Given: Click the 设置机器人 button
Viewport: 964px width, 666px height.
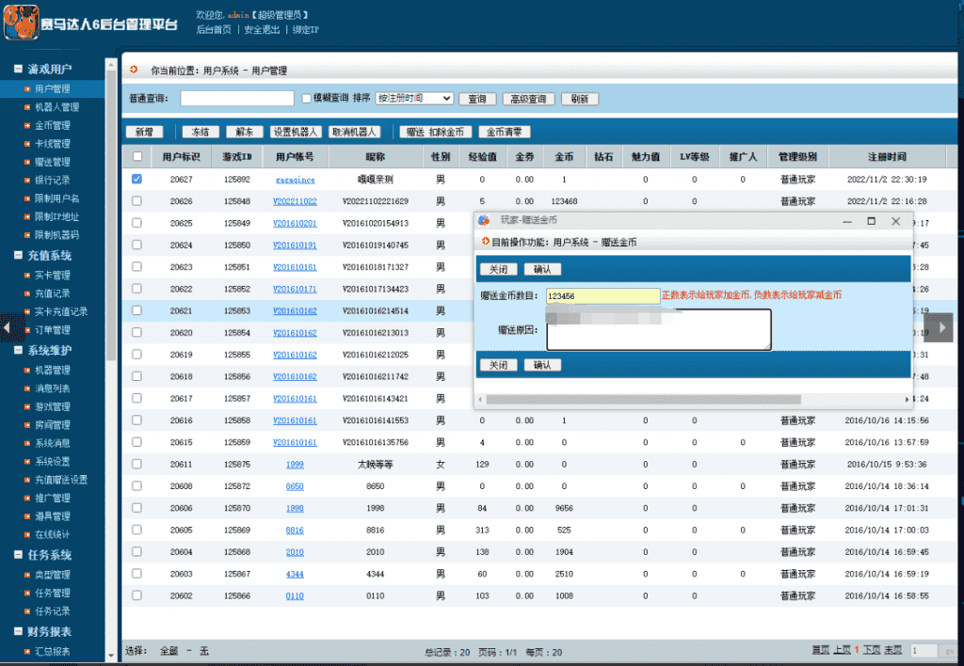Looking at the screenshot, I should click(x=296, y=132).
